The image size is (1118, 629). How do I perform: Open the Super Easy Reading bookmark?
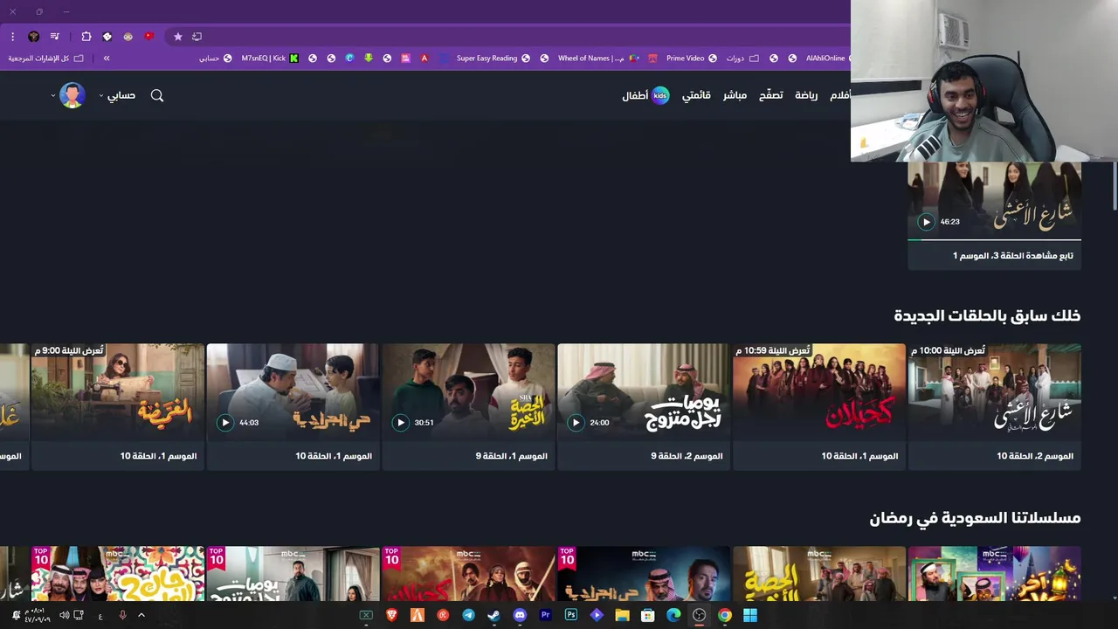coord(493,59)
